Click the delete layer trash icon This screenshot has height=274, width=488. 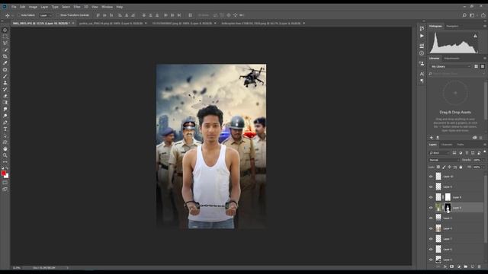pos(480,266)
